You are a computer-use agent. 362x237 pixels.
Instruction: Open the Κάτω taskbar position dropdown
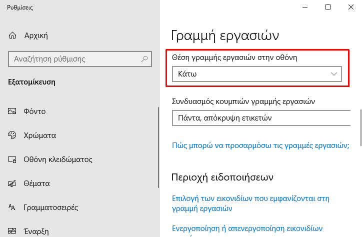click(x=256, y=74)
